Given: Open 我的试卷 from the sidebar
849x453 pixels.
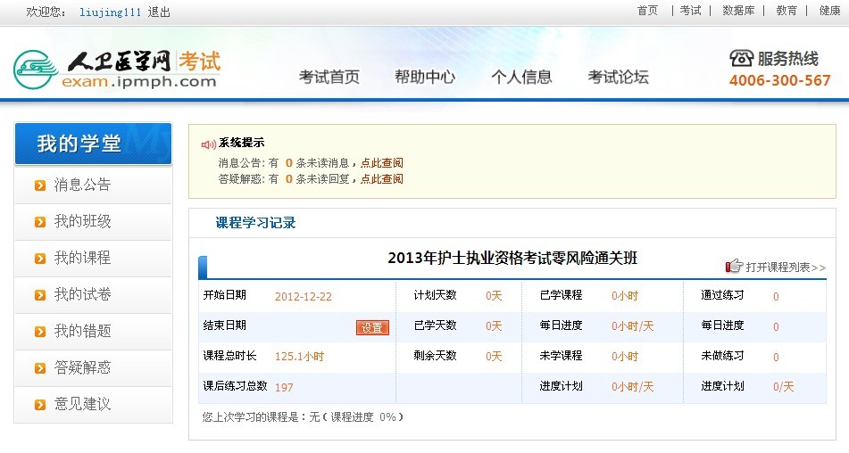Looking at the screenshot, I should (x=93, y=295).
